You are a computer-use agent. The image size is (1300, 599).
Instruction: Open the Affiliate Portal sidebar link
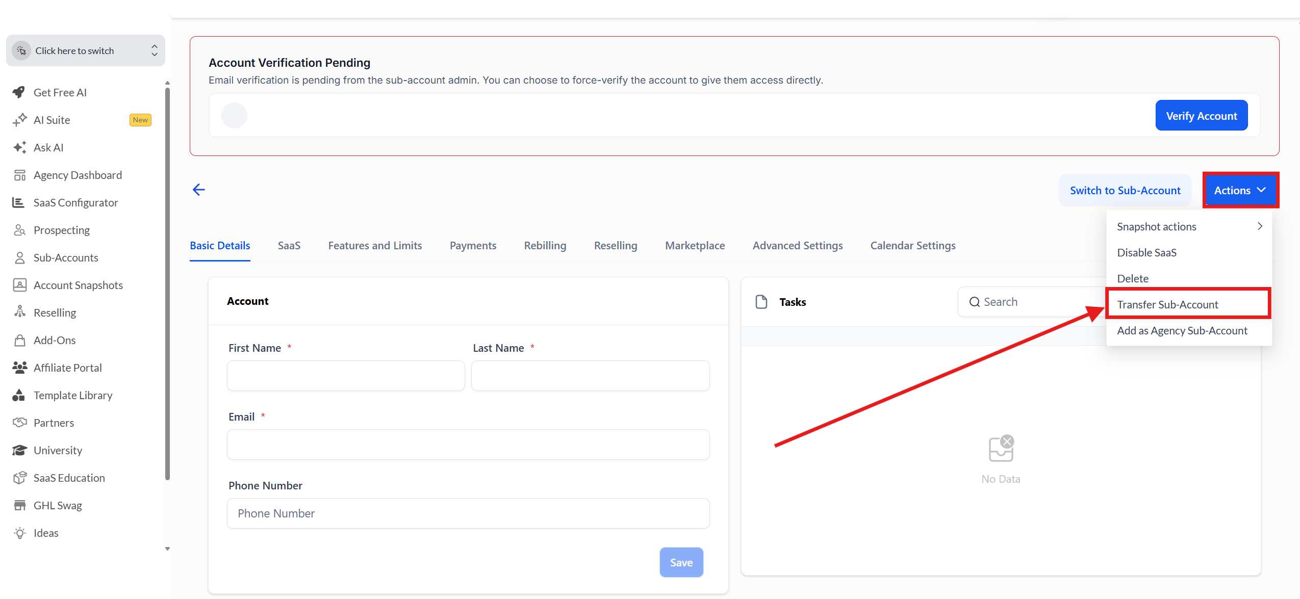click(67, 368)
